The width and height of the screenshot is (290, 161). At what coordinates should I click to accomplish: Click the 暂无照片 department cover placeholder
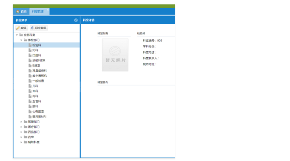[x=115, y=55]
